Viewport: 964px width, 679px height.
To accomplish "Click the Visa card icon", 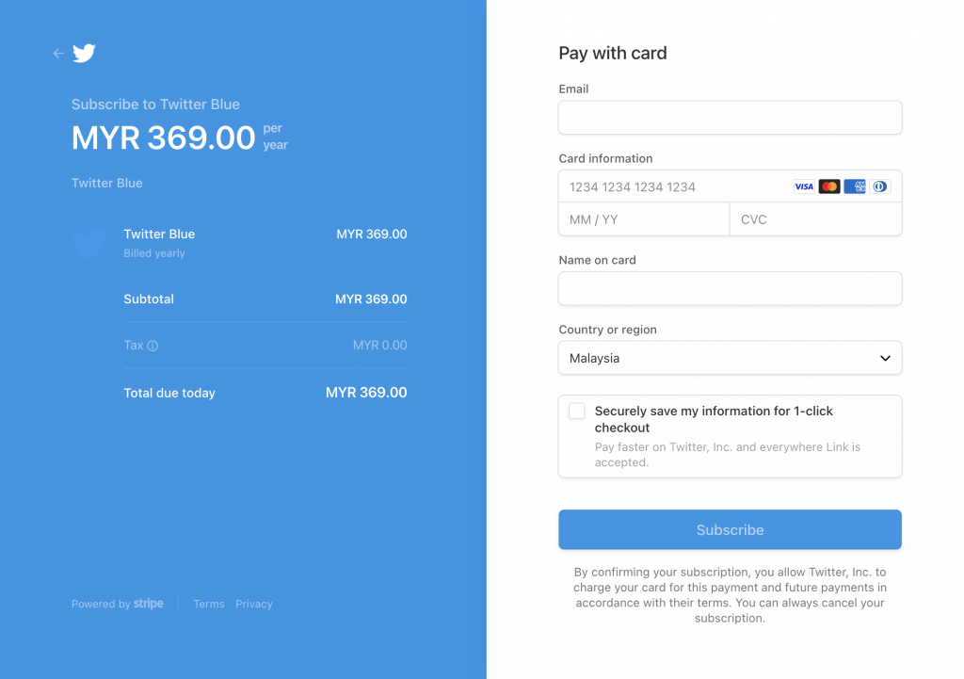I will (x=803, y=186).
